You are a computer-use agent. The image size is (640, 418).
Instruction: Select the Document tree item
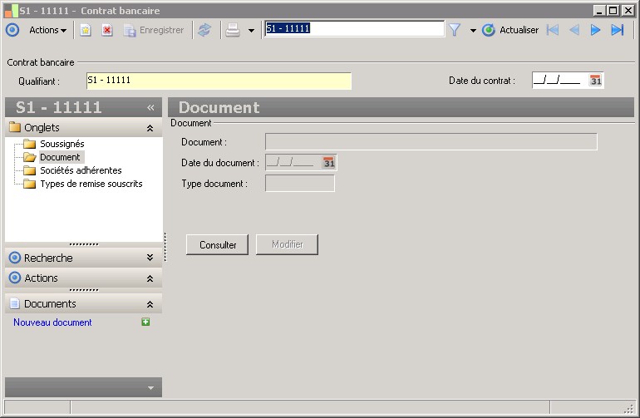pos(60,157)
